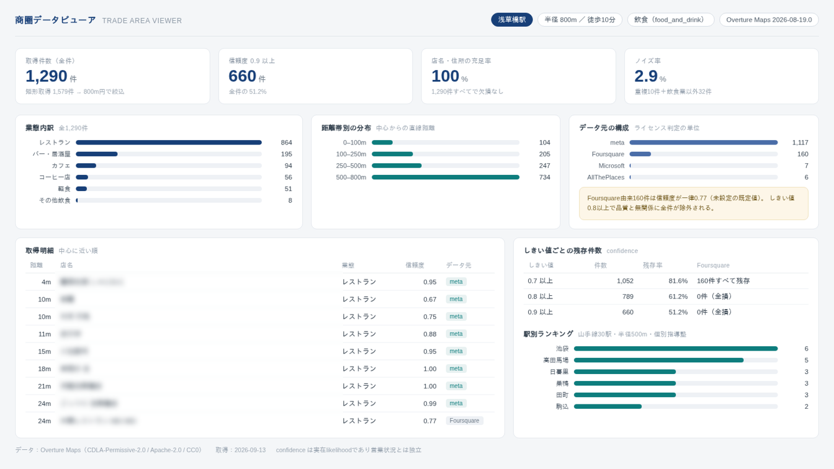Click the 100 % fill-rate value
Image resolution: width=834 pixels, height=469 pixels.
450,76
